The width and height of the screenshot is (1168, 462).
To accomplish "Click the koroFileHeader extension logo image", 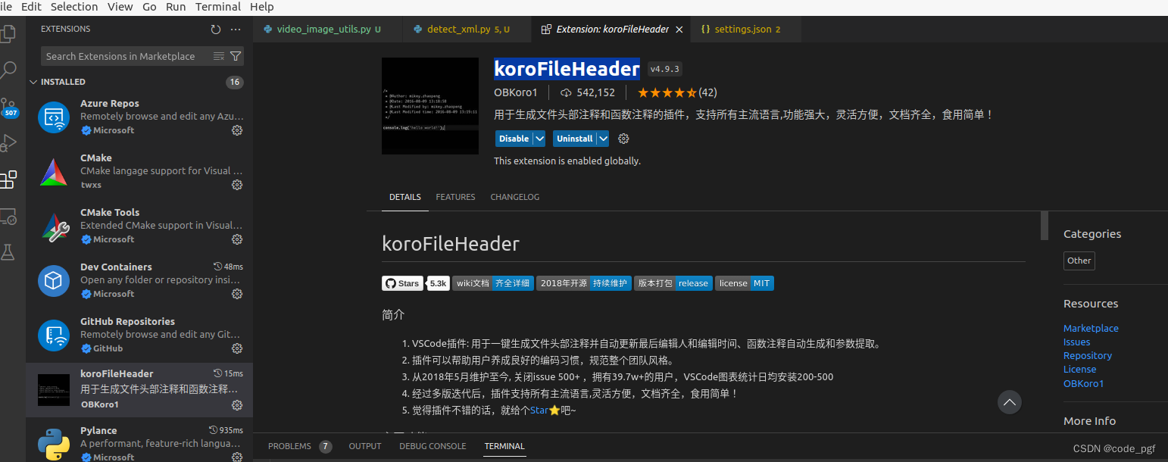I will click(430, 106).
